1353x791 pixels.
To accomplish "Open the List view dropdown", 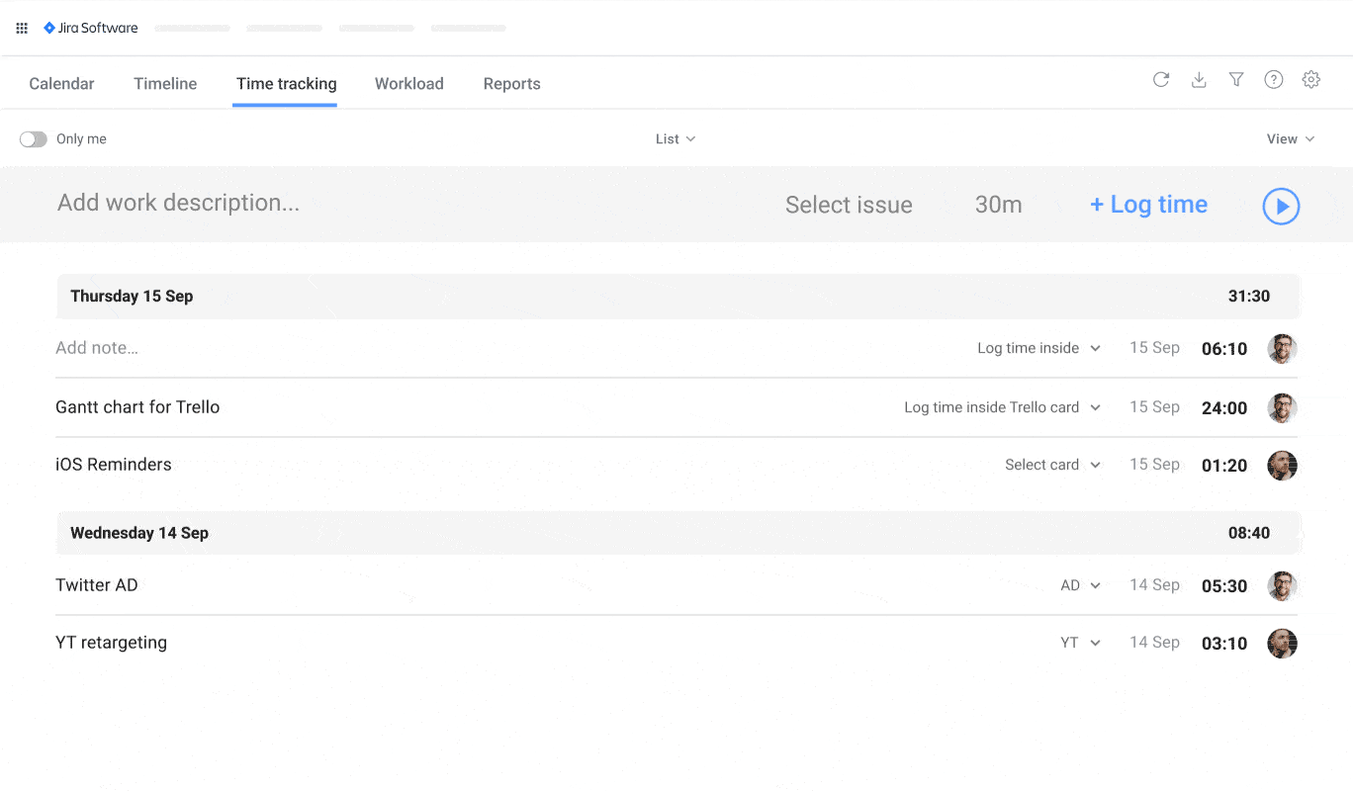I will click(675, 138).
